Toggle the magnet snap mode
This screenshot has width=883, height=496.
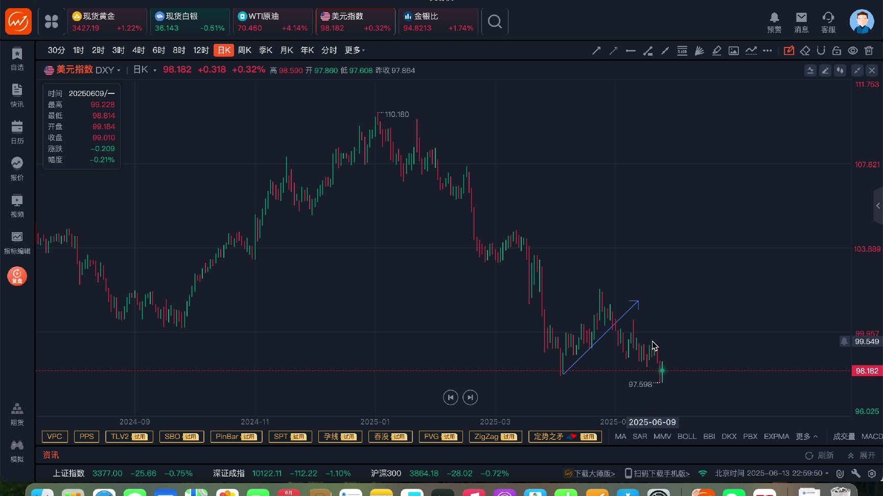[x=821, y=51]
